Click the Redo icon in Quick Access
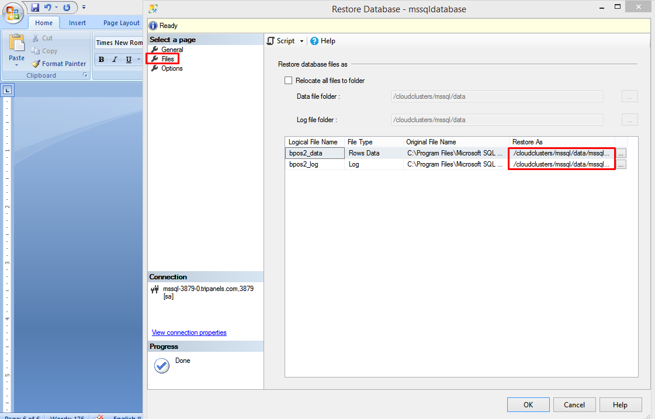 tap(67, 8)
